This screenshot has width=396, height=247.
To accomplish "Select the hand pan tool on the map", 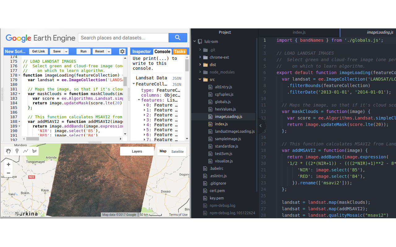I will point(8,151).
